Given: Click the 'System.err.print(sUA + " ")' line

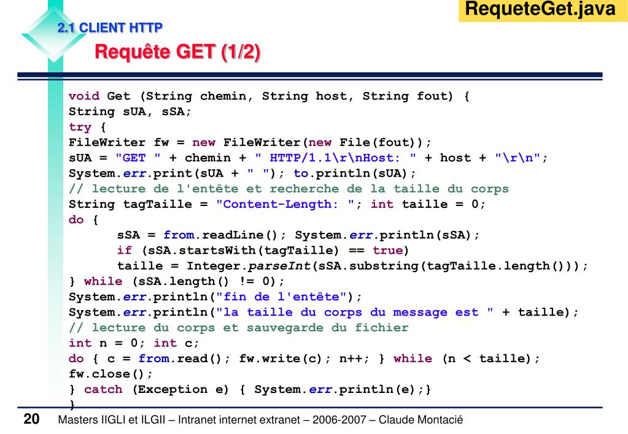Looking at the screenshot, I should (242, 173).
